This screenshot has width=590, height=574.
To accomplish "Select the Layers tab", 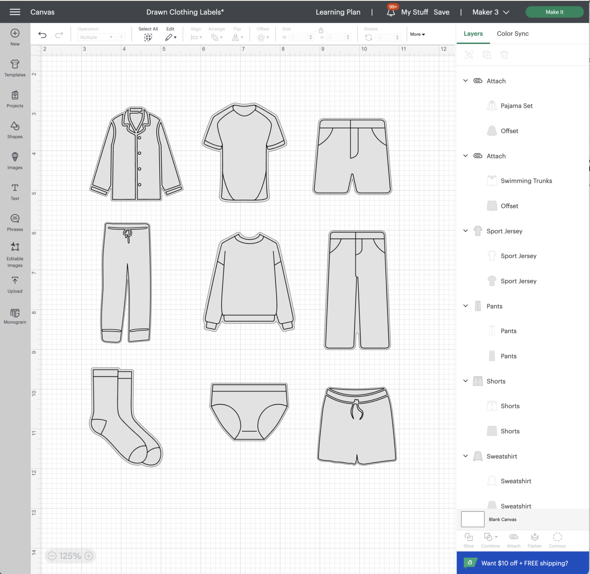I will coord(473,33).
